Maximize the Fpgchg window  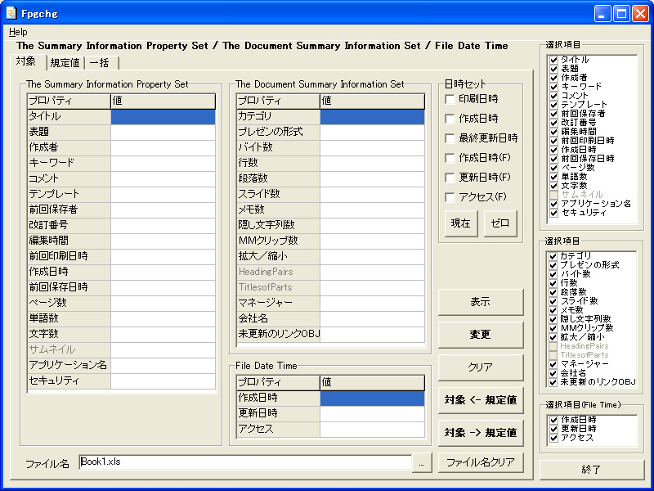coord(621,14)
